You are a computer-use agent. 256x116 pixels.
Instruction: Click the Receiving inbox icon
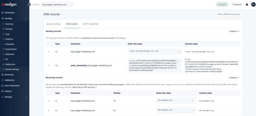[2, 75]
